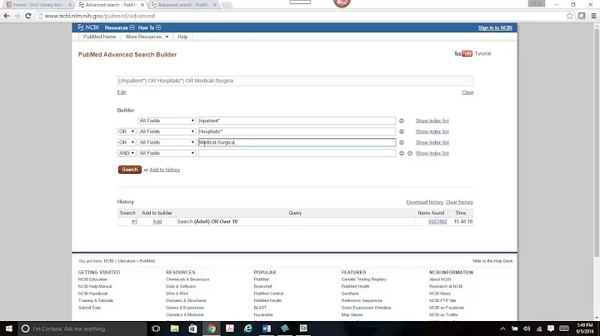
Task: Open Windows Start menu
Action: (9, 329)
